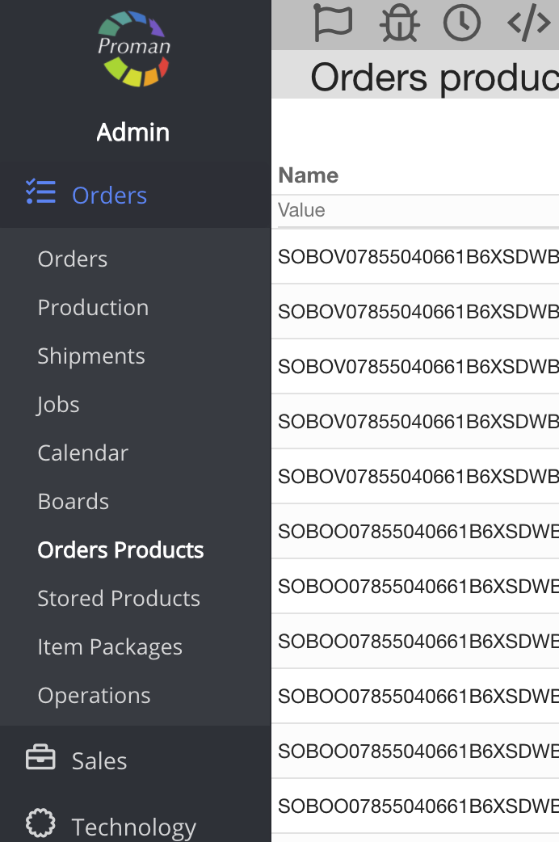Screen dimensions: 559x842
Task: Expand the Technology menu section
Action: click(x=133, y=827)
